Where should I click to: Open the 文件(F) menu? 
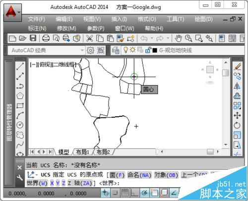[x=36, y=19]
